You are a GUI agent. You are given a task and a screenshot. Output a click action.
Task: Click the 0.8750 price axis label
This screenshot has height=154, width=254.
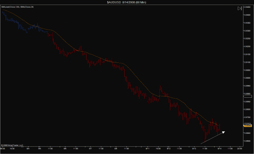point(247,117)
